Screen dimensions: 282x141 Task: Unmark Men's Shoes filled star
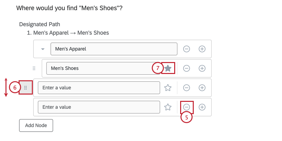click(x=168, y=68)
